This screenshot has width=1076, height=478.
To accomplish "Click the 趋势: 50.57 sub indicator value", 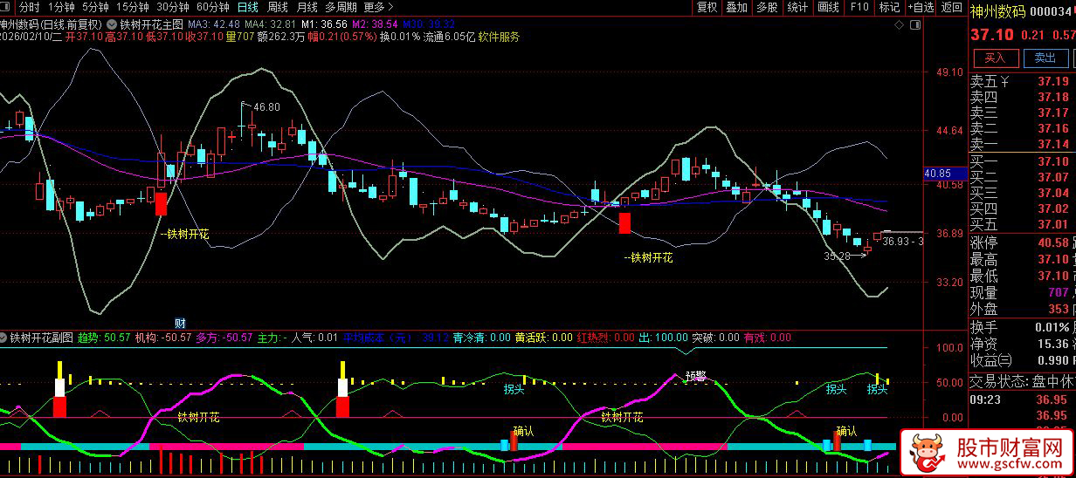I will (x=104, y=337).
